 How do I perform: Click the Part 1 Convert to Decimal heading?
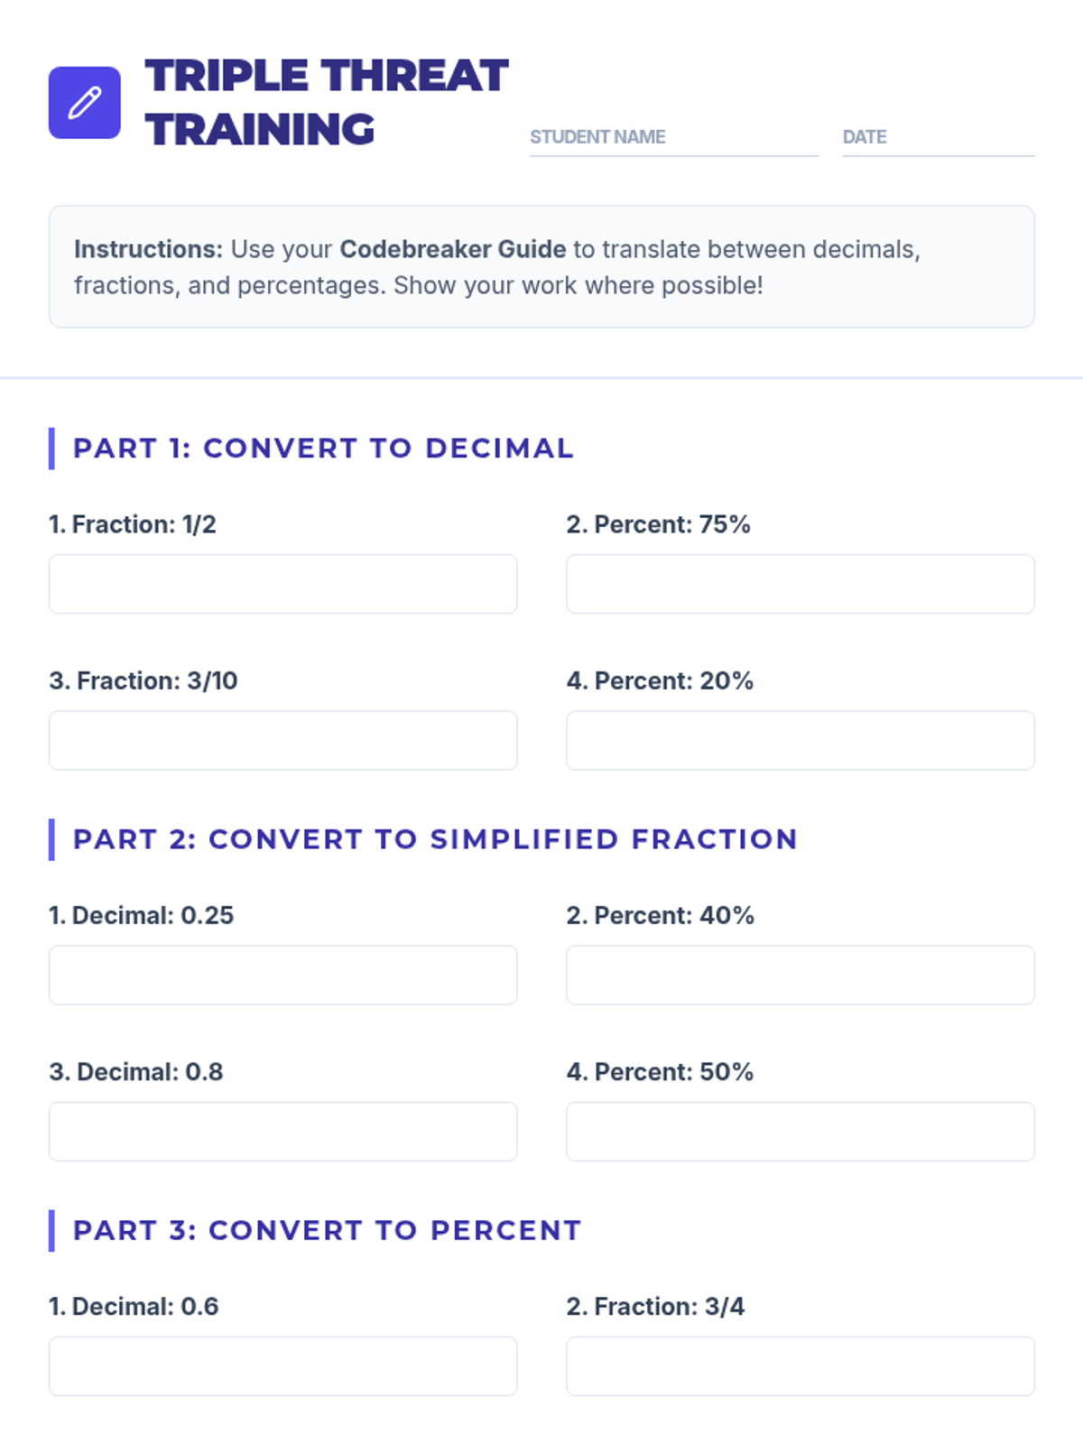(323, 449)
